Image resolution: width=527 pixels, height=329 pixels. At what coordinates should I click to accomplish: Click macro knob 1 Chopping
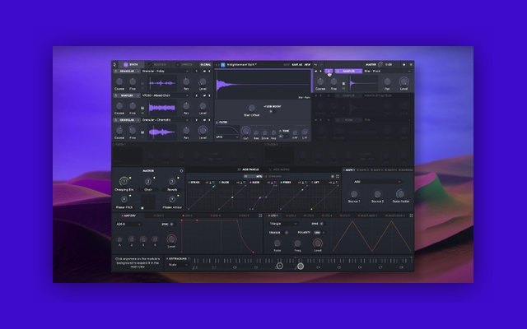(124, 181)
